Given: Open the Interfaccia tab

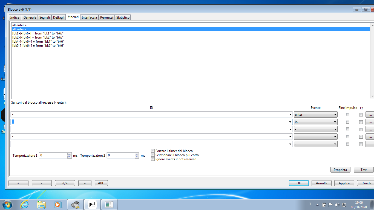Looking at the screenshot, I should 89,17.
